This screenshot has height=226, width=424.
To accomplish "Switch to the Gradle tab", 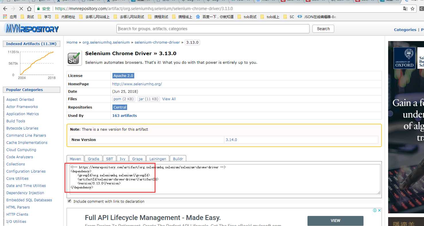I will [94, 159].
